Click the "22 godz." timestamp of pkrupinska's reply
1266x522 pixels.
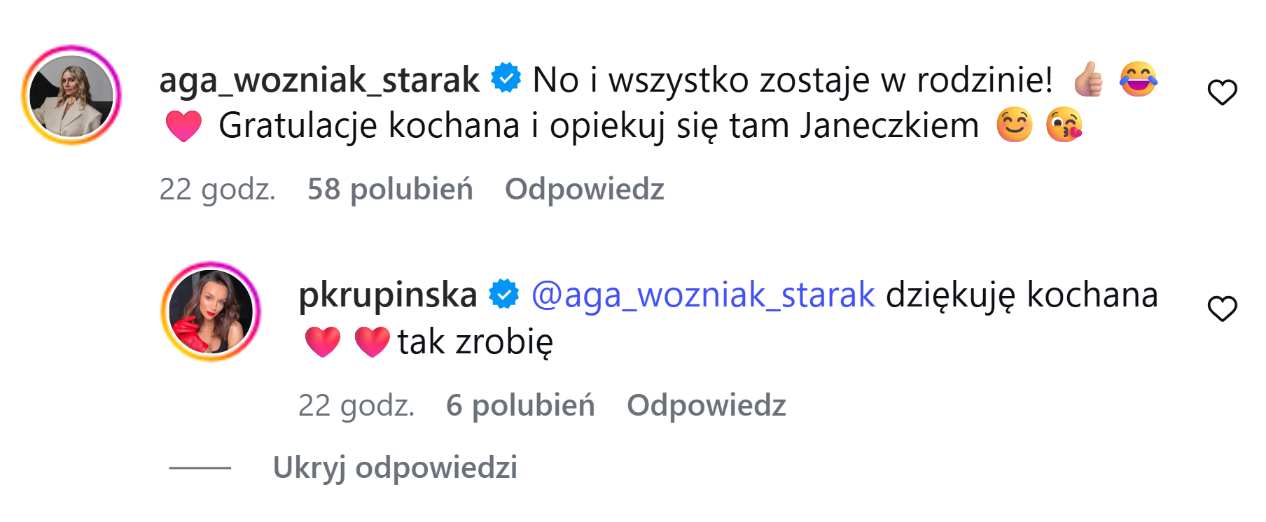(x=356, y=405)
